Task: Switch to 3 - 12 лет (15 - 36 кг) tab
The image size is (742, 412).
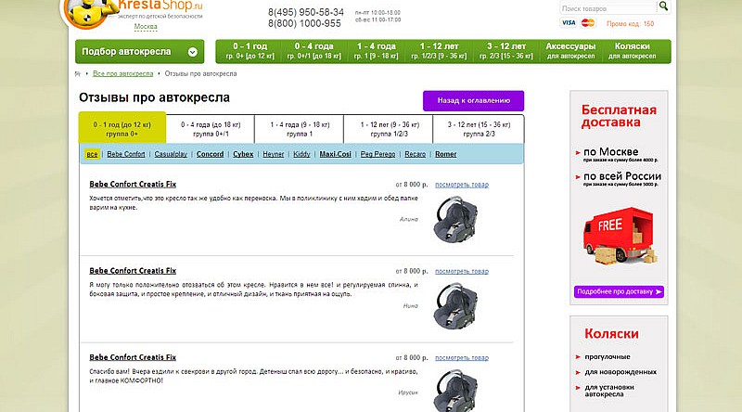Action: [x=479, y=128]
